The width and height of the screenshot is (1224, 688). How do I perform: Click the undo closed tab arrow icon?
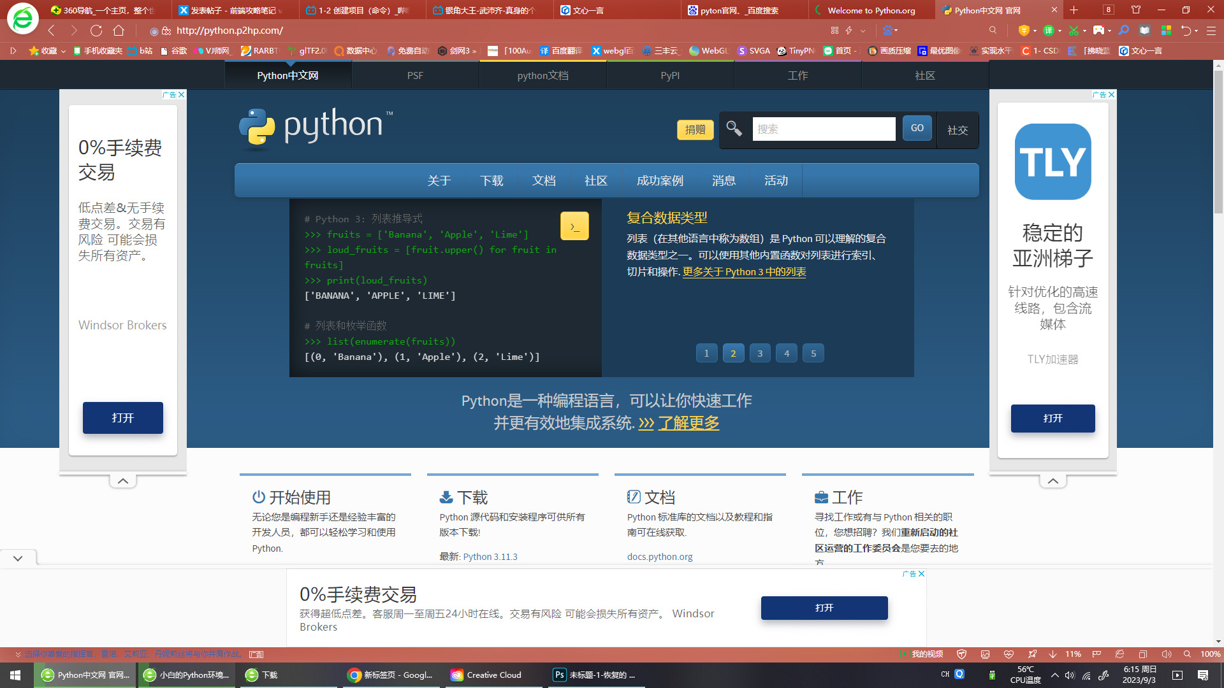(1186, 30)
